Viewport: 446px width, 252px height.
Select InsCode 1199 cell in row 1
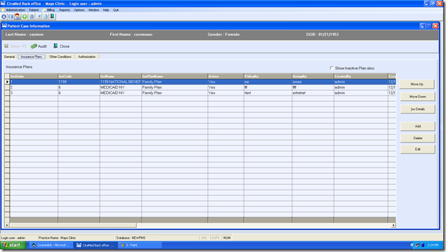click(x=79, y=82)
